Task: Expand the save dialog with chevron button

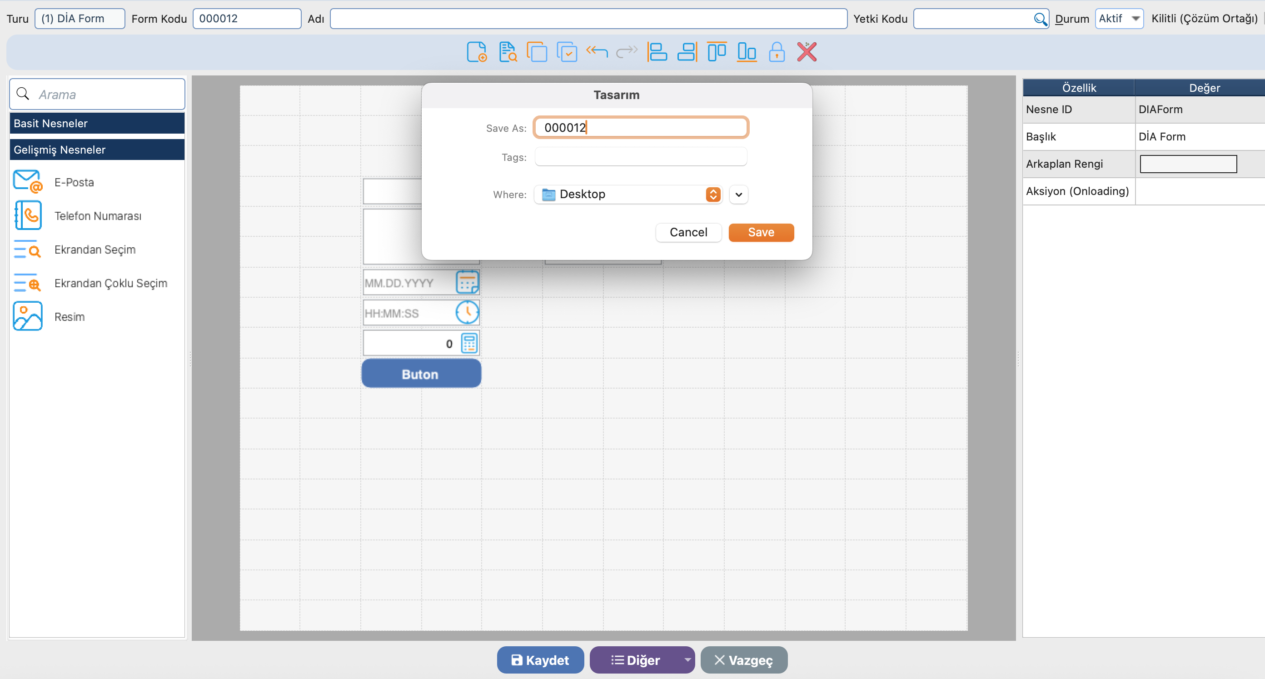Action: (738, 195)
